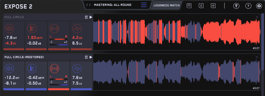Toggle F filter on Full Circle track
The image size is (265, 96).
(86, 17)
